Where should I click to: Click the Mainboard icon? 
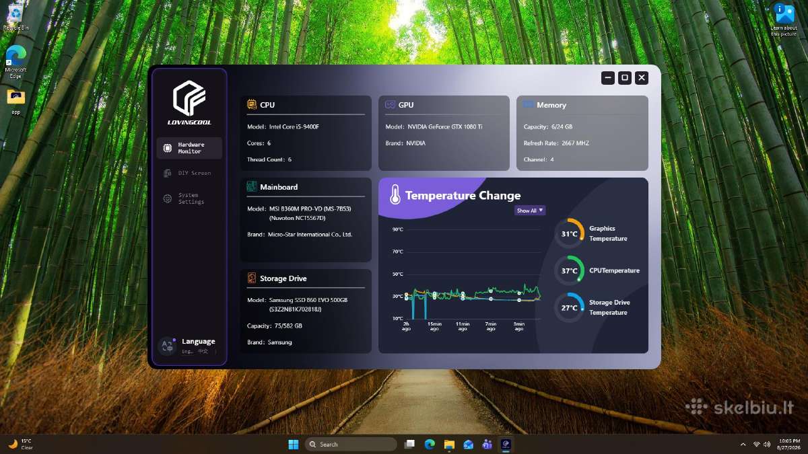coord(251,186)
